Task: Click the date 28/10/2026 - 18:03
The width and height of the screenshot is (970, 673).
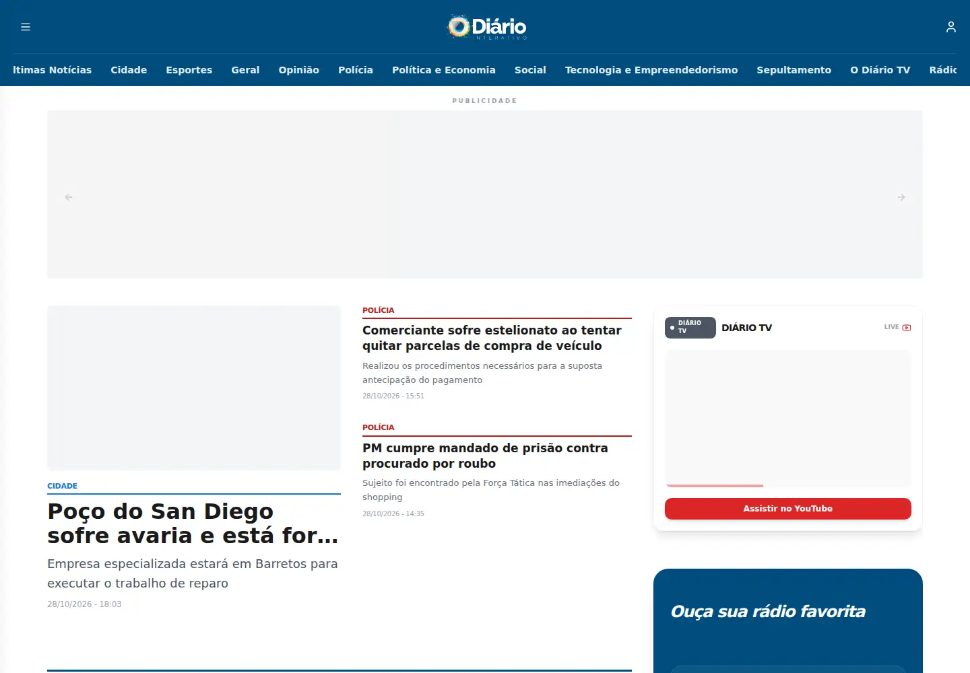Action: 84,604
